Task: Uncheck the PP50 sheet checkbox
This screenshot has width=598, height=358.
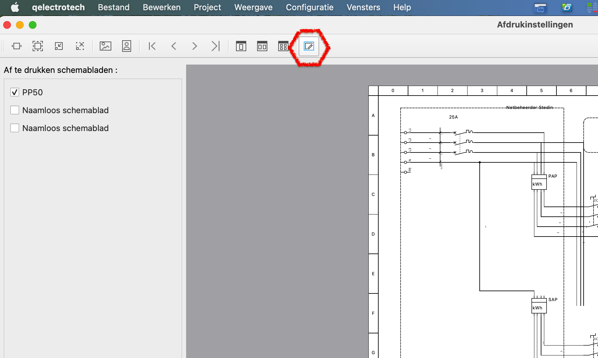Action: 15,92
